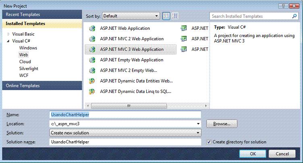Select the Web category
303x163 pixels.
tap(24, 55)
